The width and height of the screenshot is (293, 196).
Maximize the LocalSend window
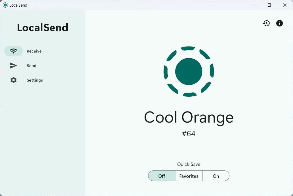269,5
